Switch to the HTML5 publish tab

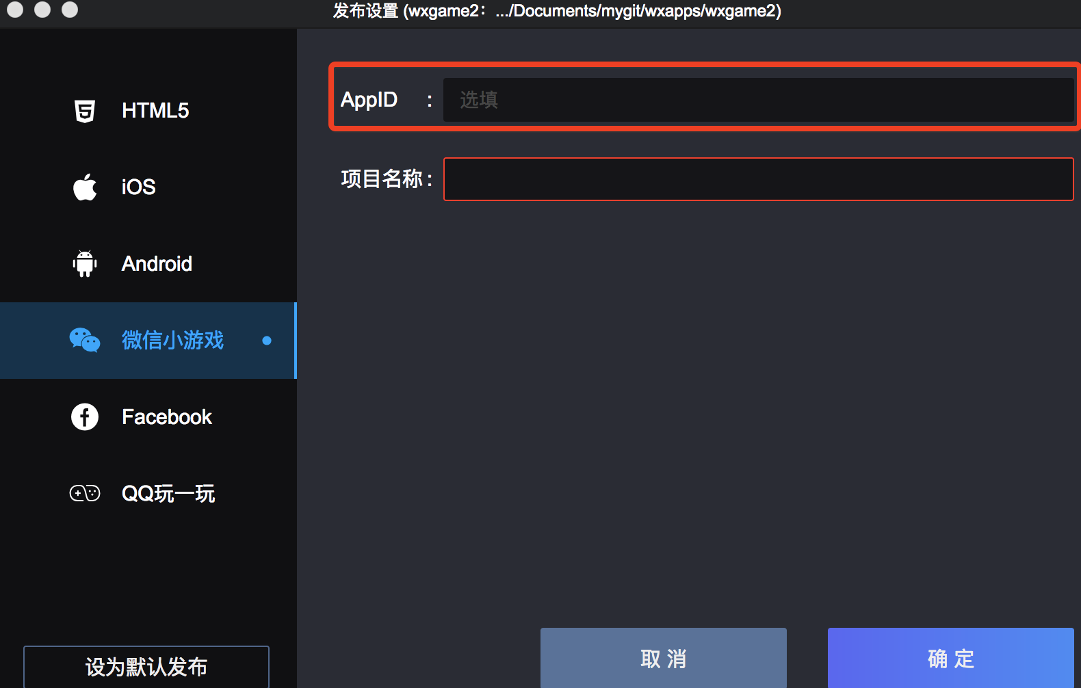[x=155, y=111]
